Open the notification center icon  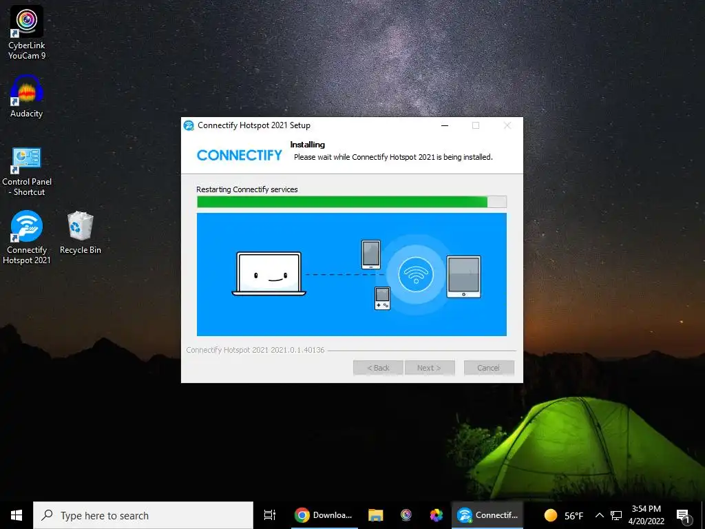683,517
